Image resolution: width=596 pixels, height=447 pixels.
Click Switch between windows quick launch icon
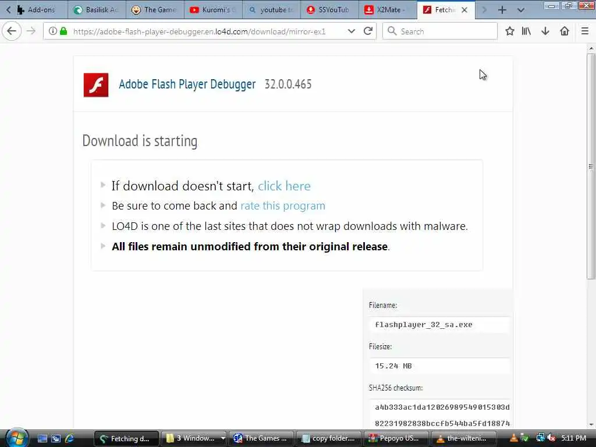(x=56, y=439)
